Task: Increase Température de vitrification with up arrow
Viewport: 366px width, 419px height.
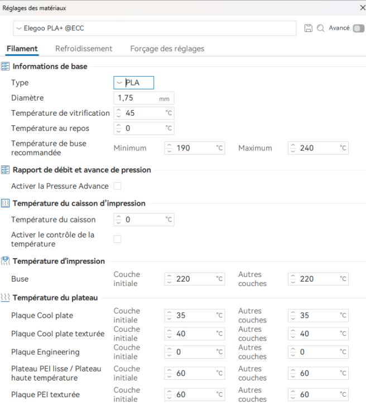Action: pyautogui.click(x=119, y=111)
